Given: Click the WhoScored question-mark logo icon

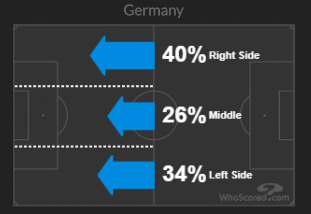Looking at the screenshot, I should pyautogui.click(x=270, y=188).
